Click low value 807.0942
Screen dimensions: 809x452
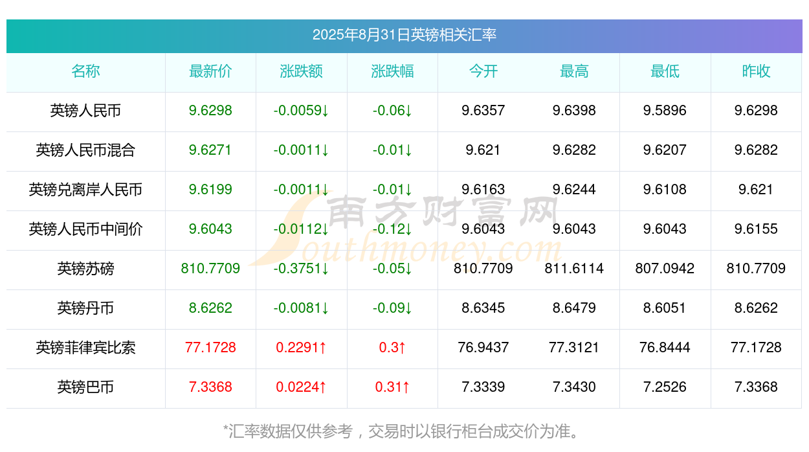click(665, 269)
